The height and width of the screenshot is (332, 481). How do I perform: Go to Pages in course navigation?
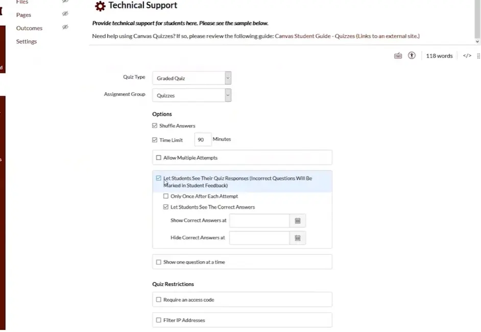coord(23,15)
